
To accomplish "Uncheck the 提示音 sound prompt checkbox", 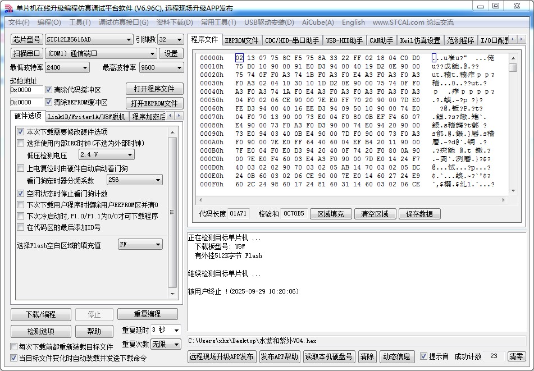I will point(424,356).
